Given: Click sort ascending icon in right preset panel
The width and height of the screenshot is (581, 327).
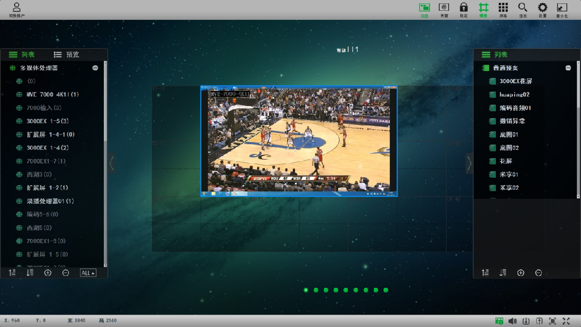Looking at the screenshot, I should pos(485,273).
